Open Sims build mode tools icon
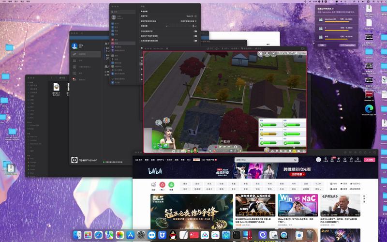The width and height of the screenshot is (387, 242). coord(261,54)
